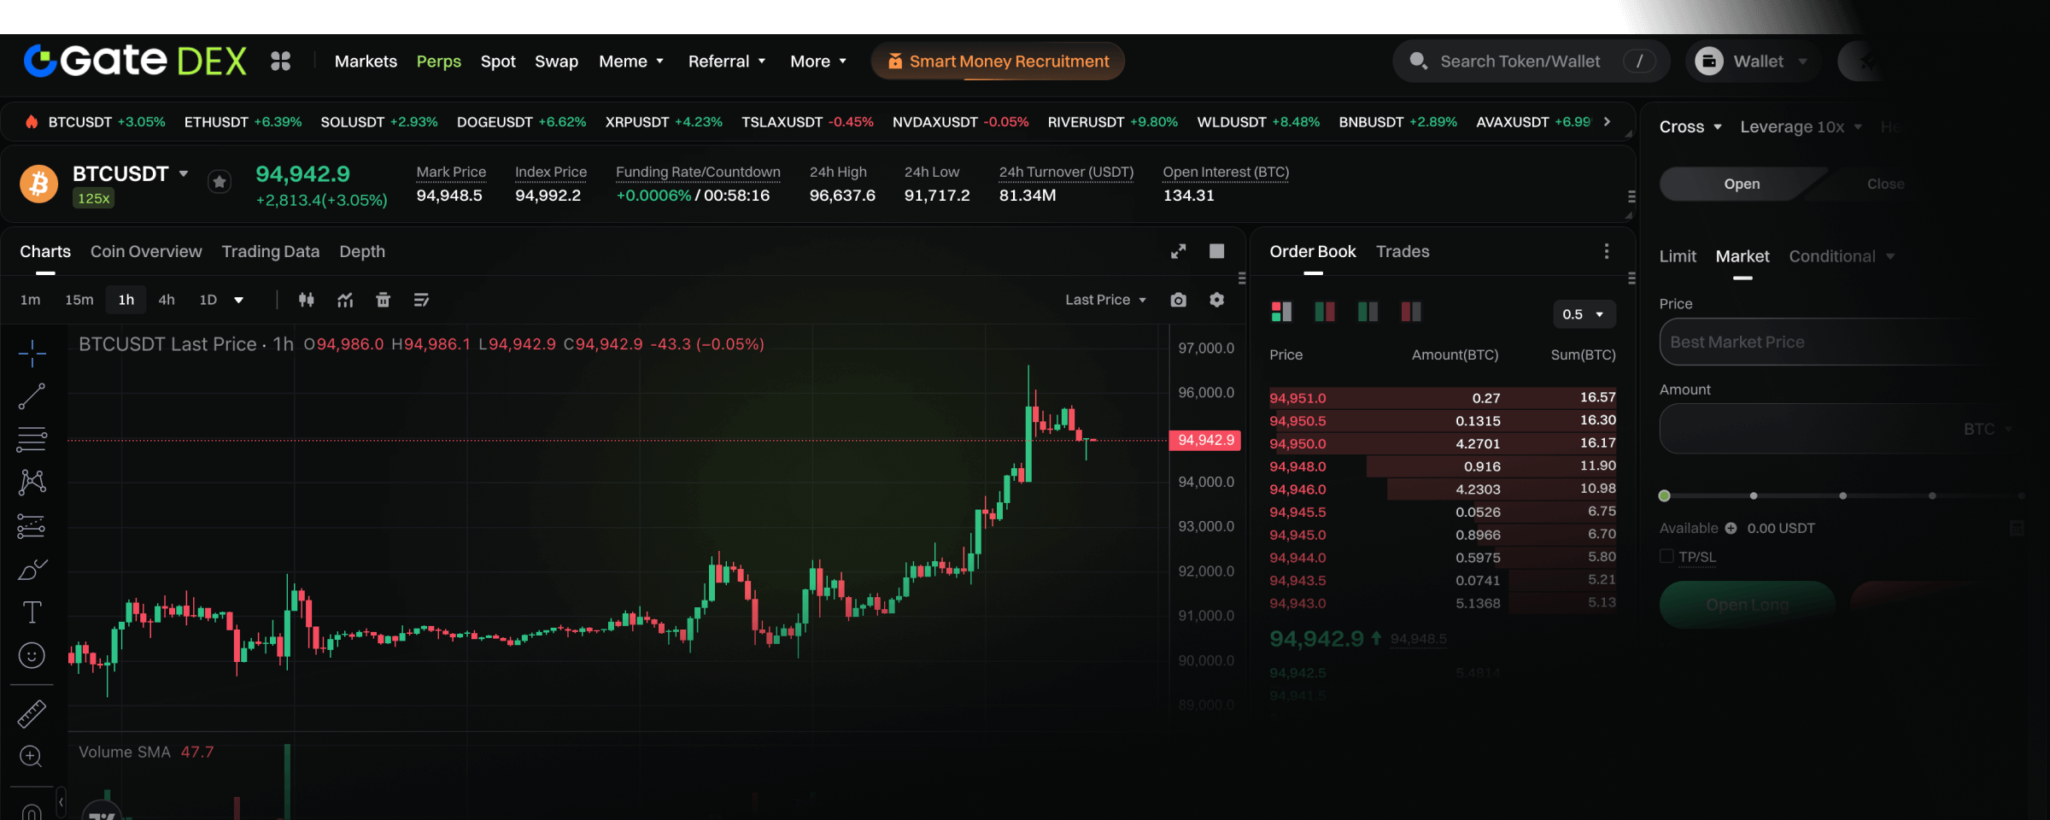Open the Last Price dropdown
Image resolution: width=2050 pixels, height=820 pixels.
click(x=1105, y=300)
